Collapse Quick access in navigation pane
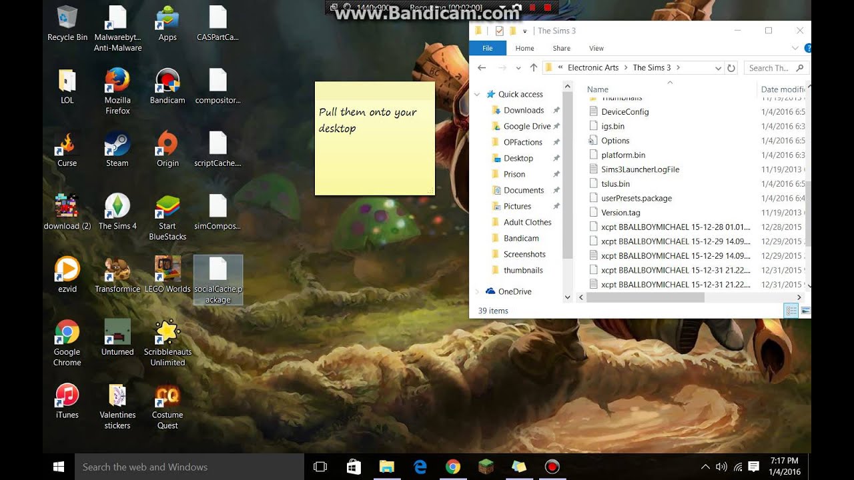The height and width of the screenshot is (480, 854). [x=477, y=95]
